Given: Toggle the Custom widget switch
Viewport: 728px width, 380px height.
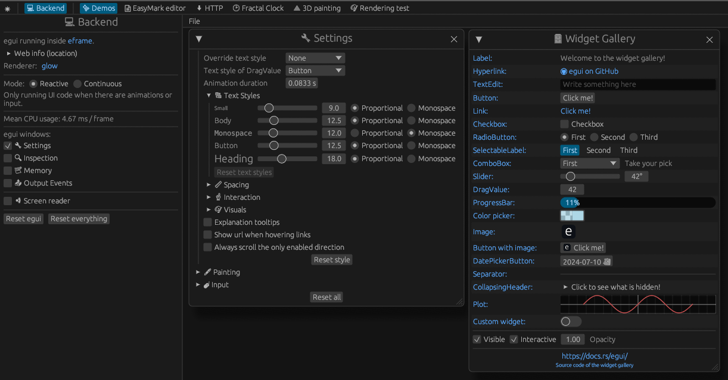Looking at the screenshot, I should (571, 321).
